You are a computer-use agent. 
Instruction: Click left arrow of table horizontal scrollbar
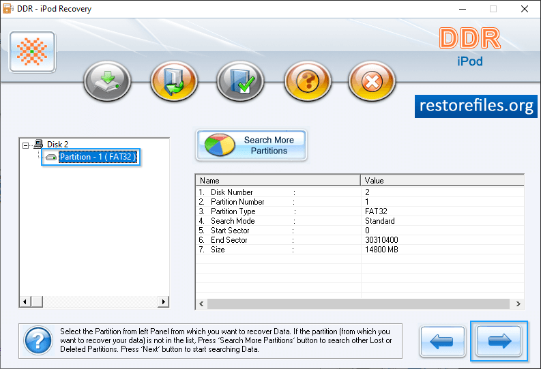[x=201, y=304]
